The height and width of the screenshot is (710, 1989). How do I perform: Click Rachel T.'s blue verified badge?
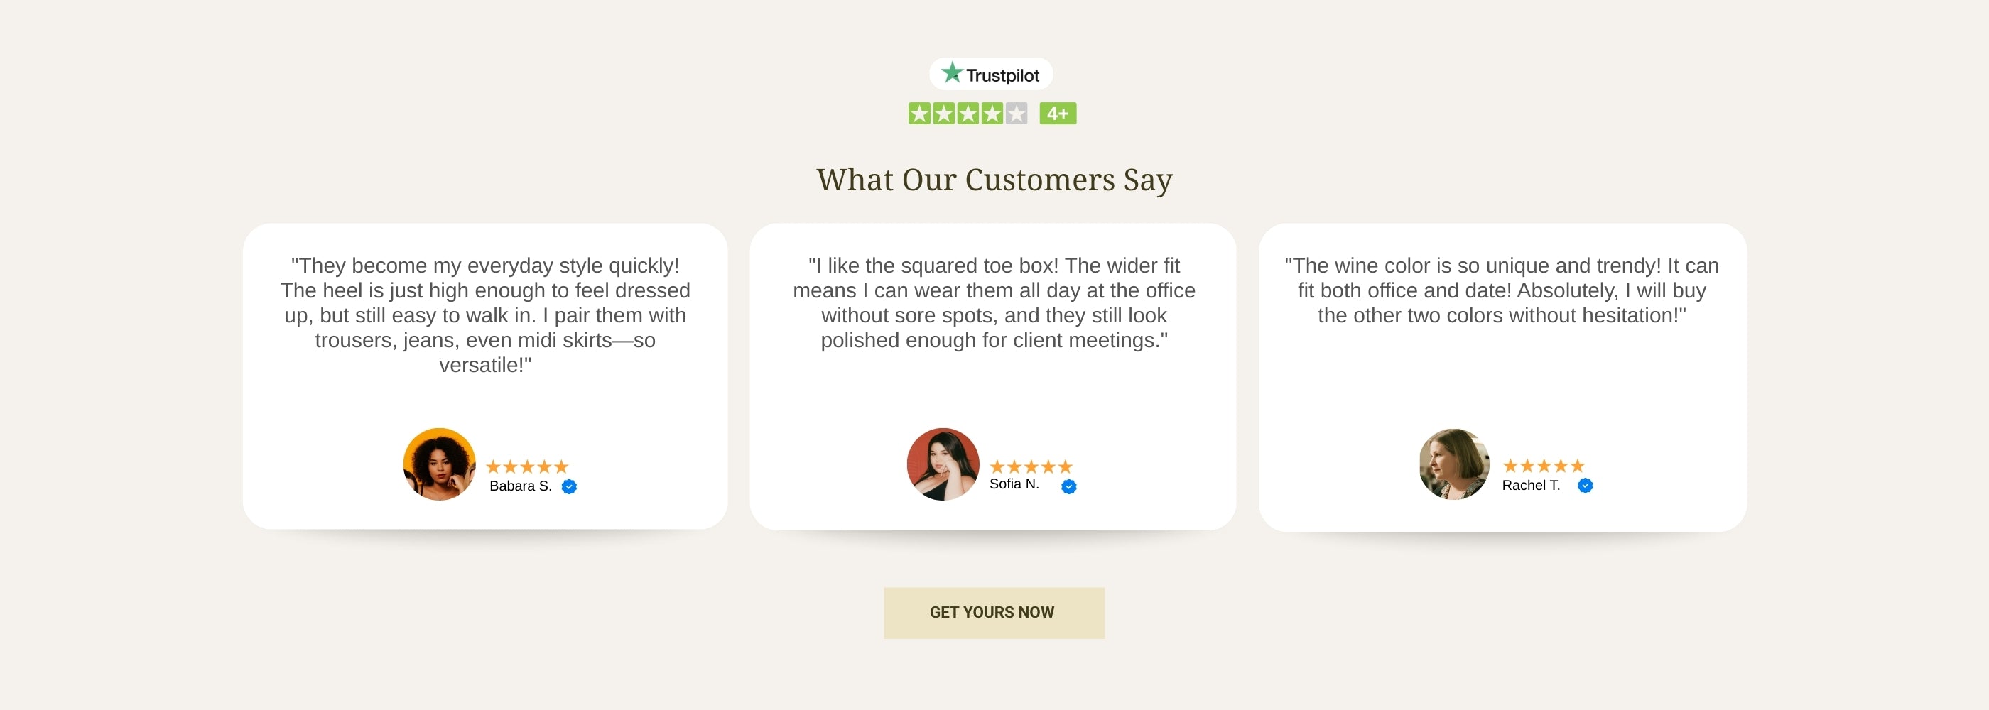coord(1584,486)
